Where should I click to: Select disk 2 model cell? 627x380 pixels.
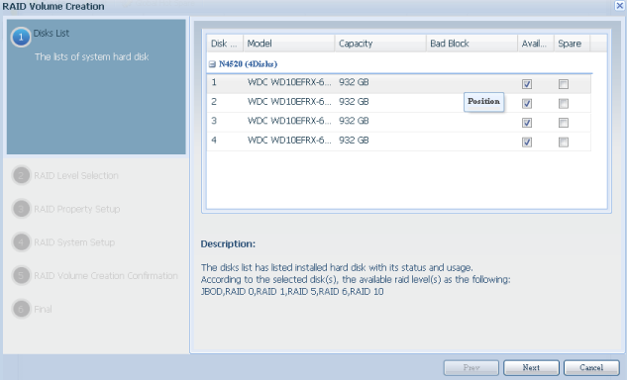pos(289,102)
